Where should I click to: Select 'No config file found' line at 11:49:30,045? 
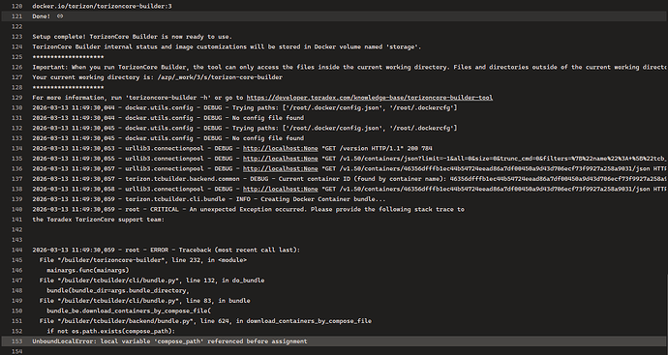[168, 138]
